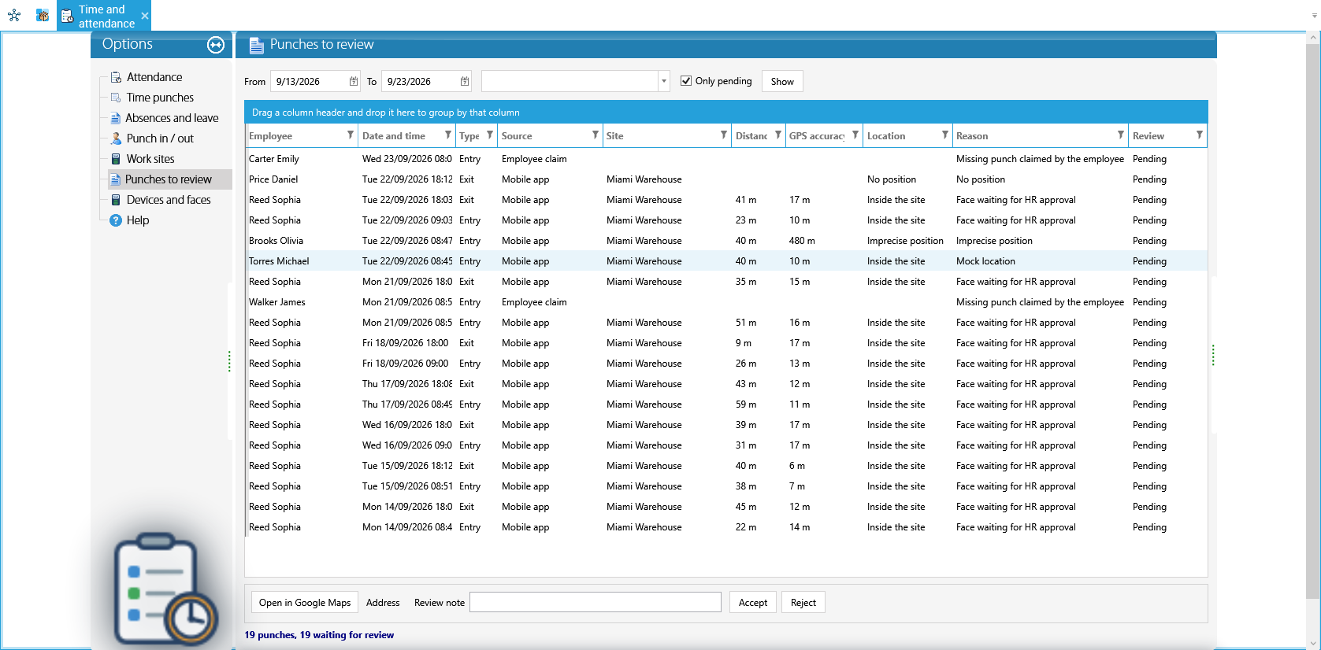Click the Time punches document icon
This screenshot has width=1321, height=650.
116,98
